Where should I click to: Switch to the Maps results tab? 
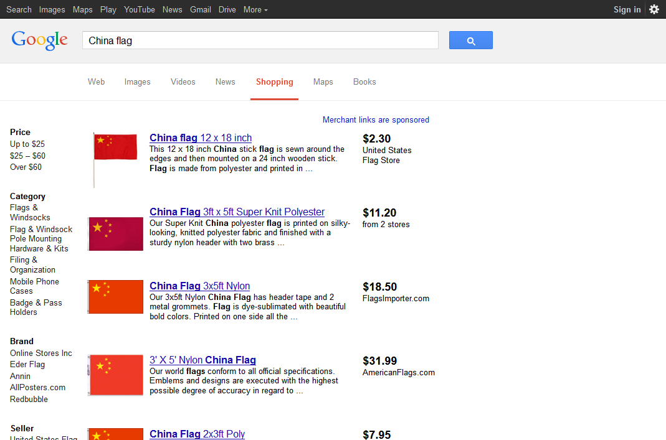click(323, 82)
